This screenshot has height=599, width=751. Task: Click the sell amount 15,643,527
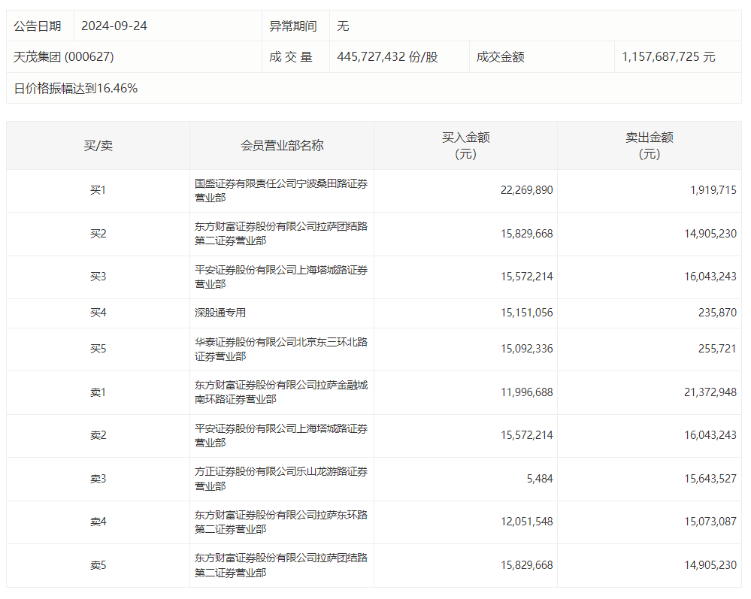[710, 479]
